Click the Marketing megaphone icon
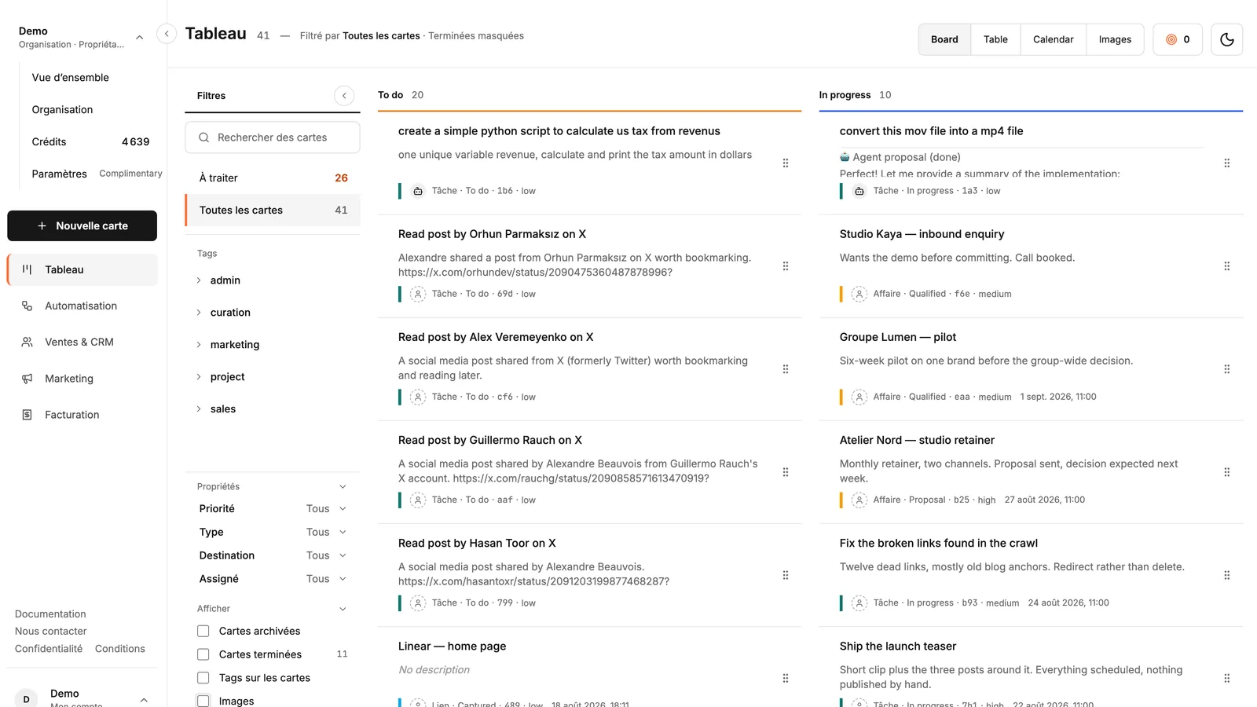This screenshot has width=1257, height=707. 27,379
